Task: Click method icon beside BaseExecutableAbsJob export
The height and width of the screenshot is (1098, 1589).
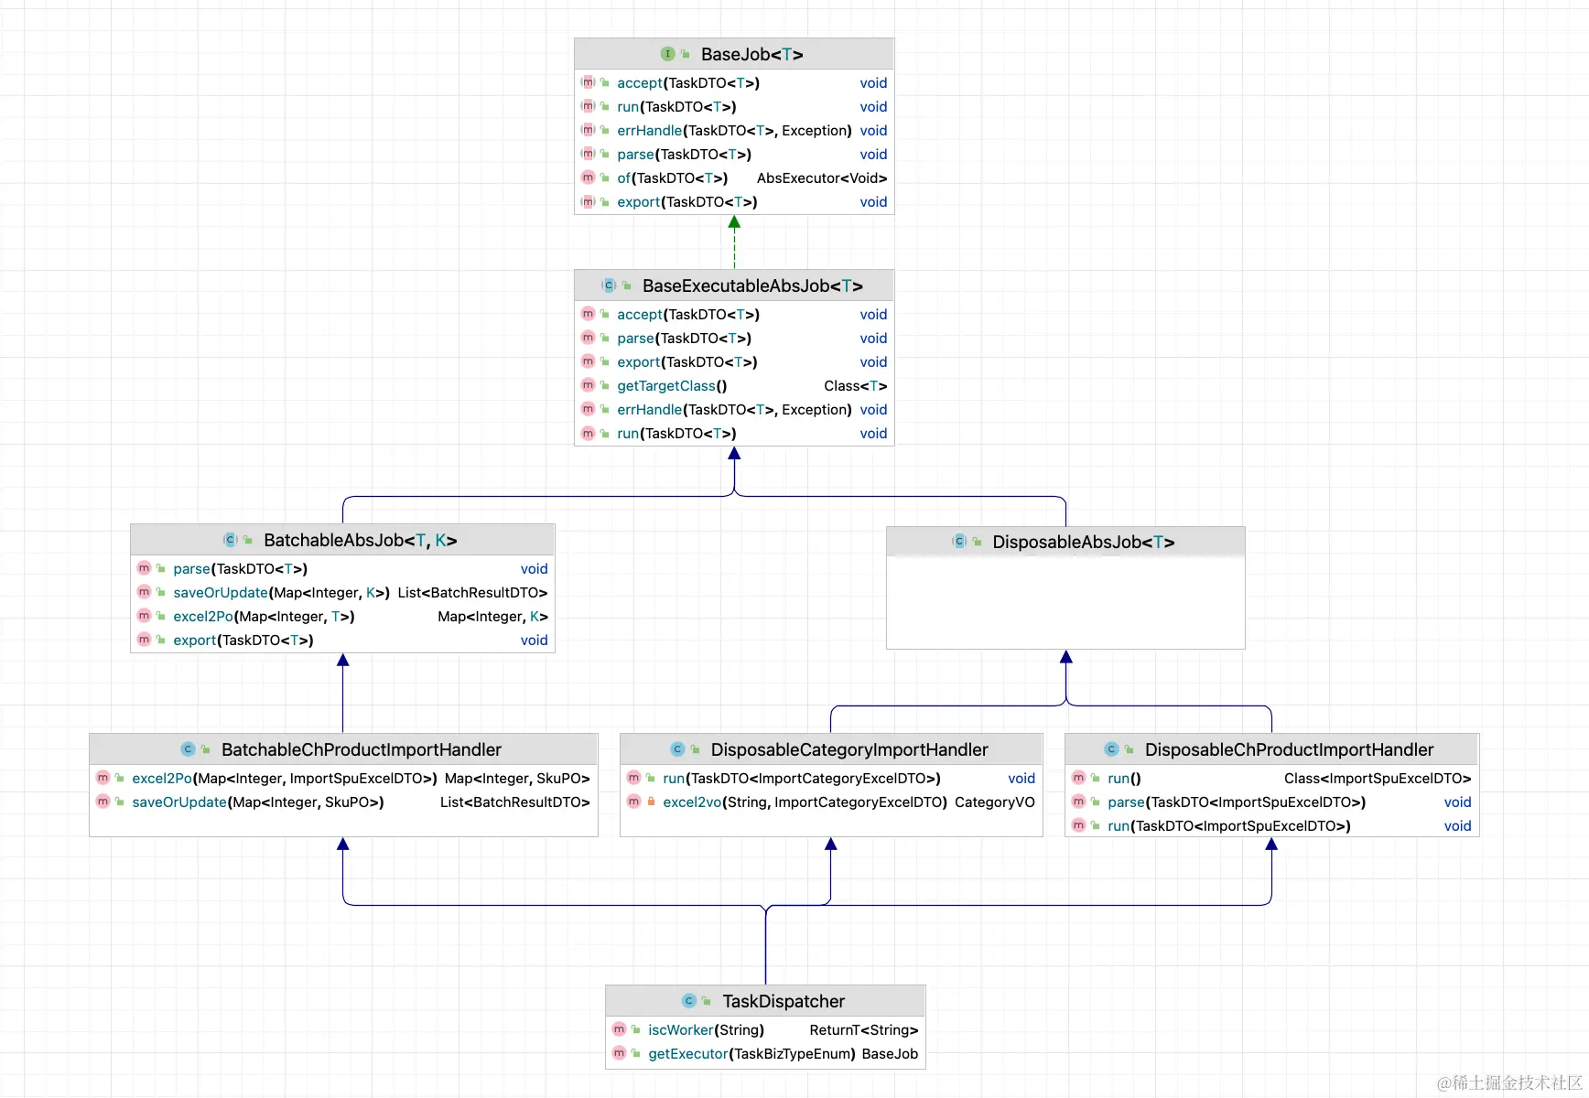Action: (588, 361)
